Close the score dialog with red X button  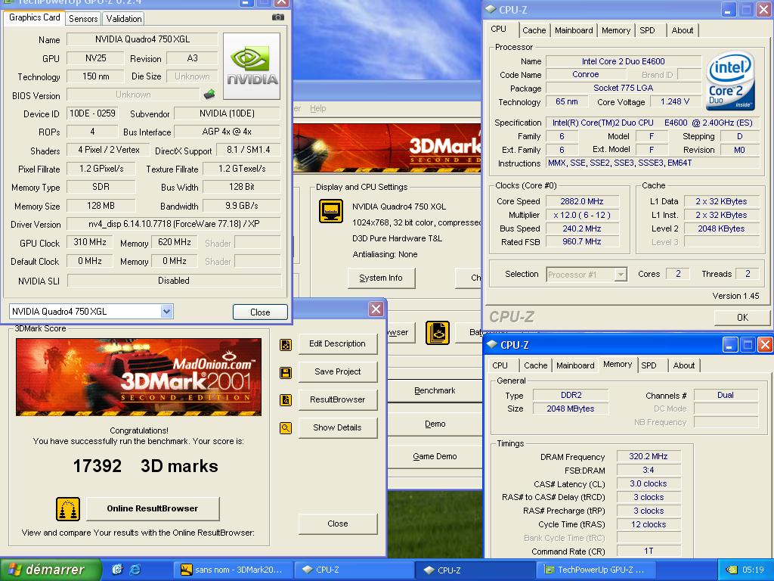[x=376, y=309]
